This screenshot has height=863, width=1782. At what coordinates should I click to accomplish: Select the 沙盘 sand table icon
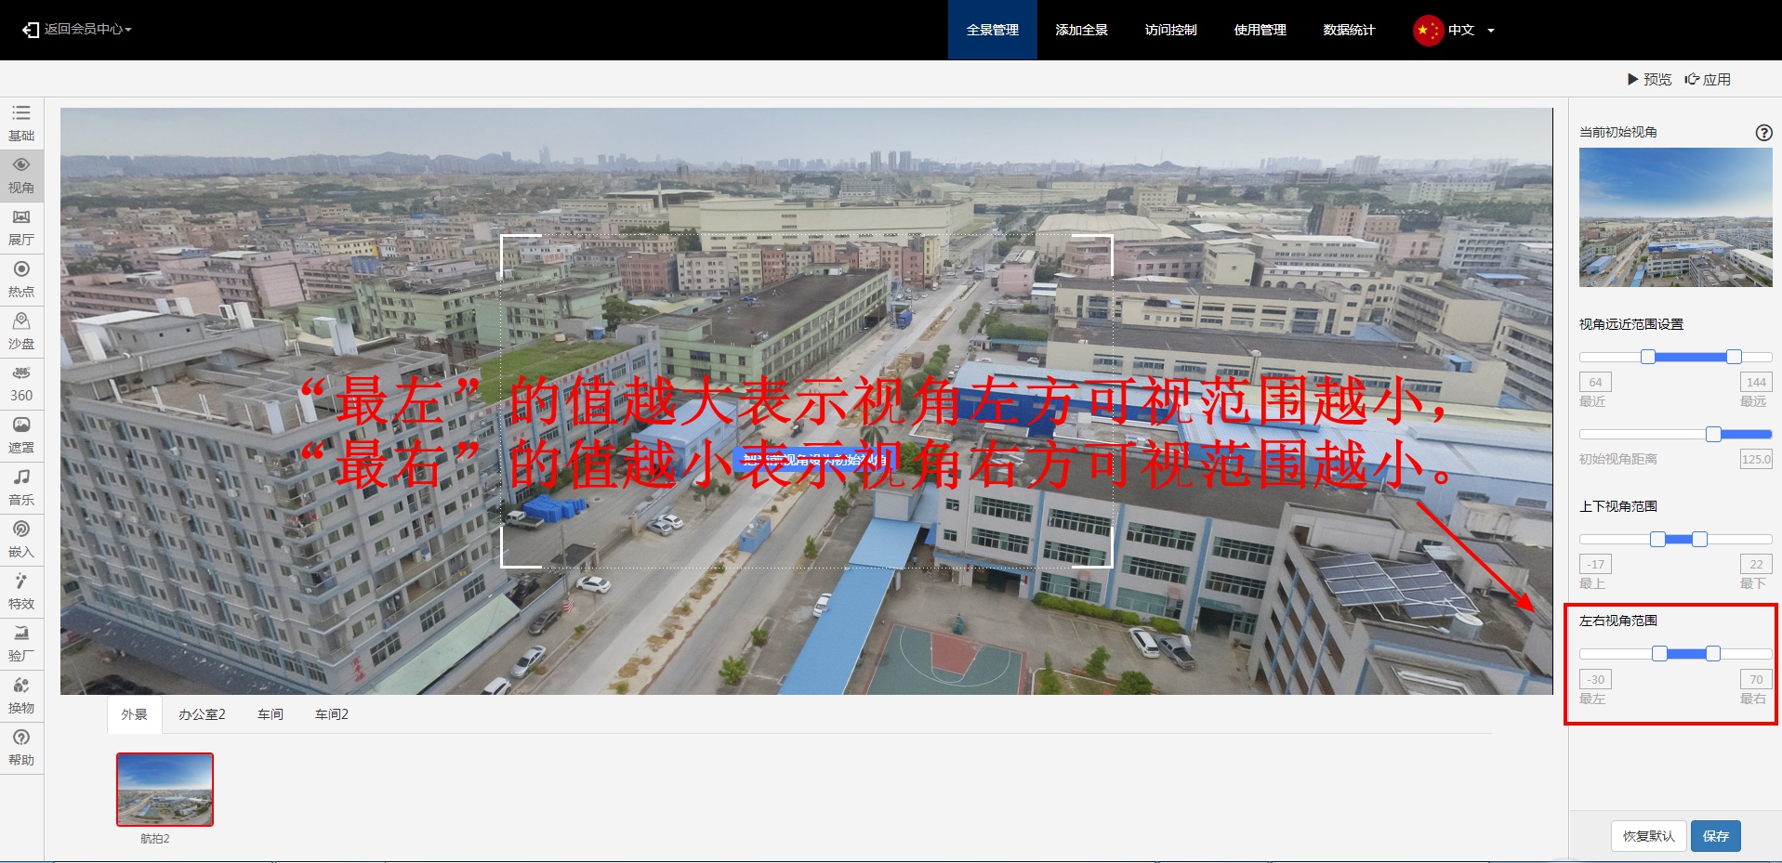[21, 331]
